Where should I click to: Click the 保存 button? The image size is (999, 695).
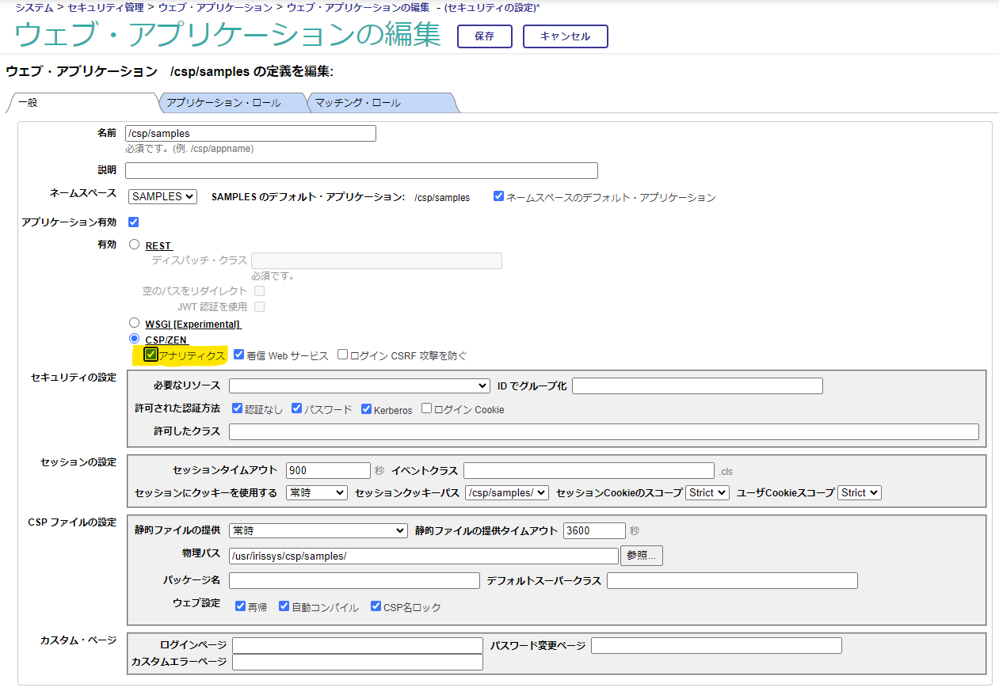tap(484, 36)
